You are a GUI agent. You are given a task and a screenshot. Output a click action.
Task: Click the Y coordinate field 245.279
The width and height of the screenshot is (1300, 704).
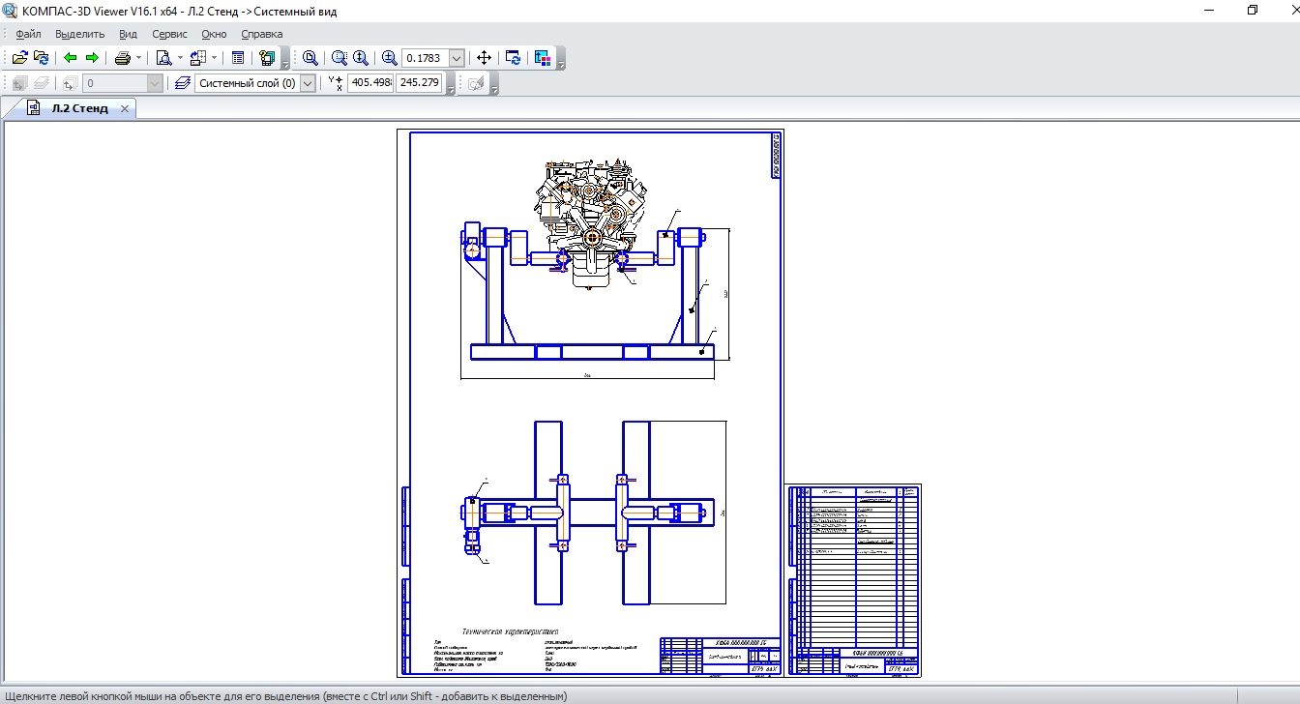(x=419, y=83)
